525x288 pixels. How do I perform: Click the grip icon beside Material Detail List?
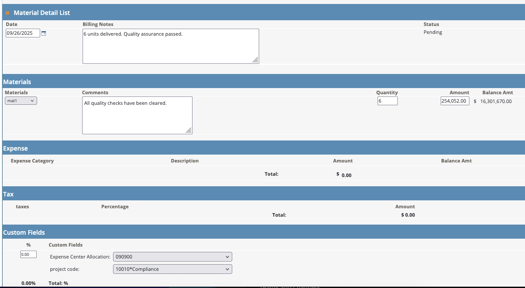(8, 13)
